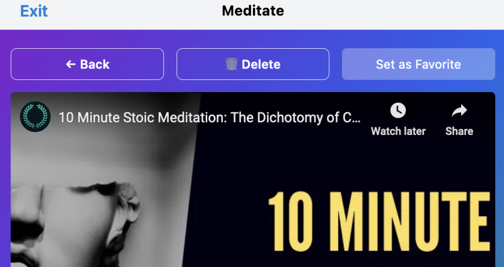Click the truncated end of the video title
Viewport: 504px width, 267px height.
coord(350,117)
